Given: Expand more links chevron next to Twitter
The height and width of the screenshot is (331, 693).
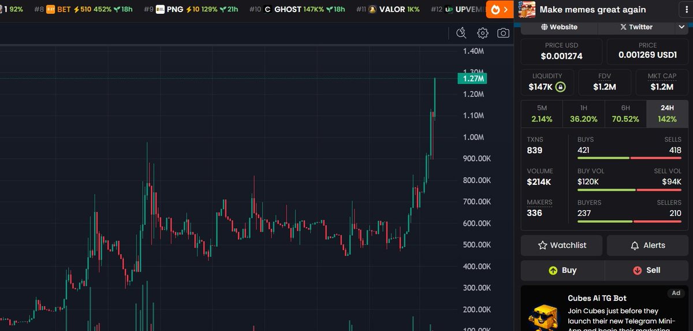Looking at the screenshot, I should pyautogui.click(x=681, y=27).
